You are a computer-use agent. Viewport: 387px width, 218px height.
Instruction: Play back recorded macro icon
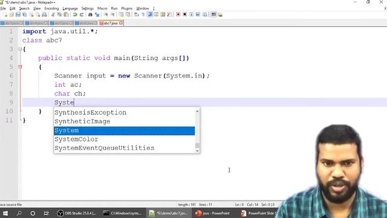point(191,15)
